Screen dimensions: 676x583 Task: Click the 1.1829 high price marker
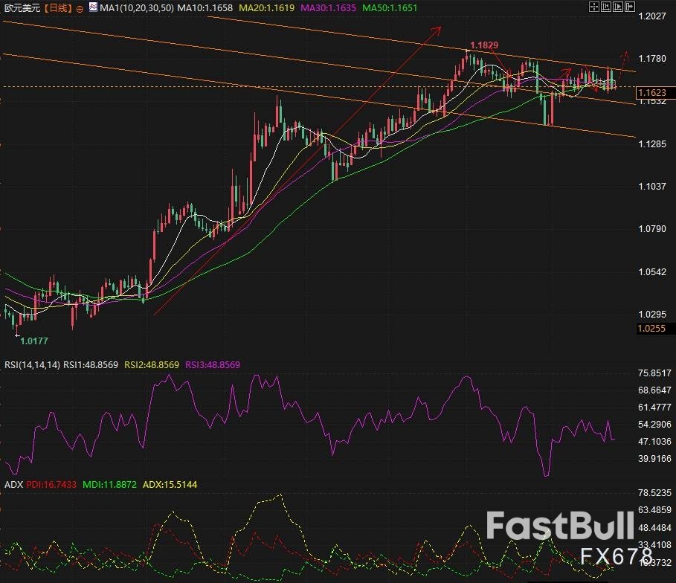click(483, 45)
